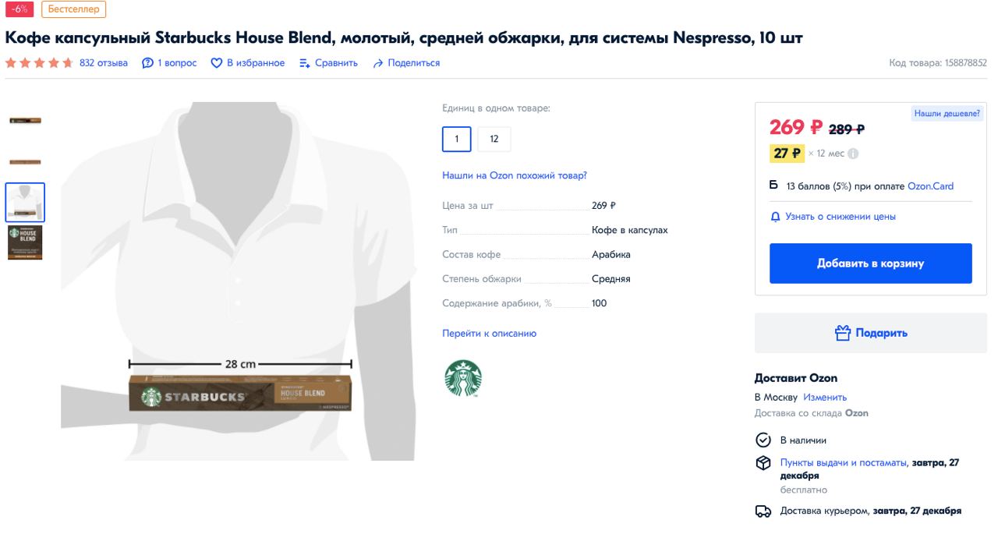Image resolution: width=998 pixels, height=534 pixels.
Task: Click Узнать о снижении цены
Action: (x=841, y=217)
